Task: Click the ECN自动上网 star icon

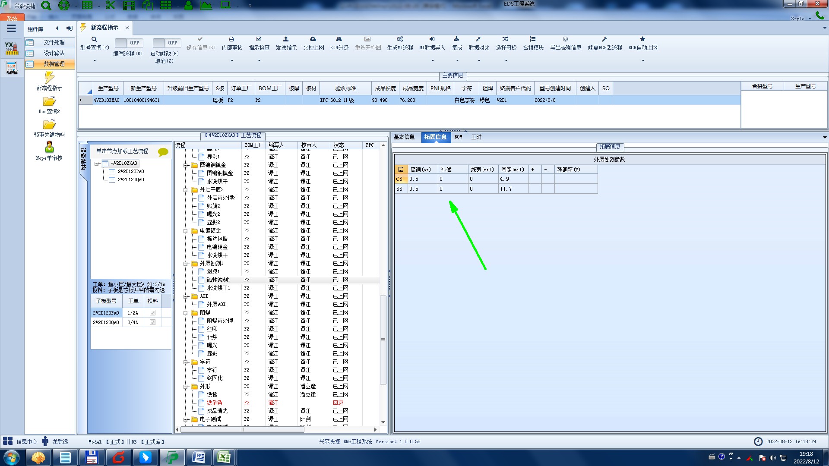Action: (x=642, y=39)
